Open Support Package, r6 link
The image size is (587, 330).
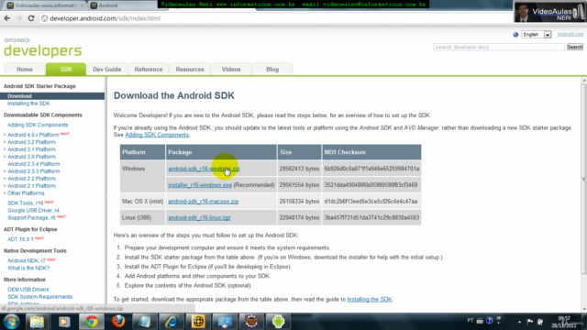31,218
